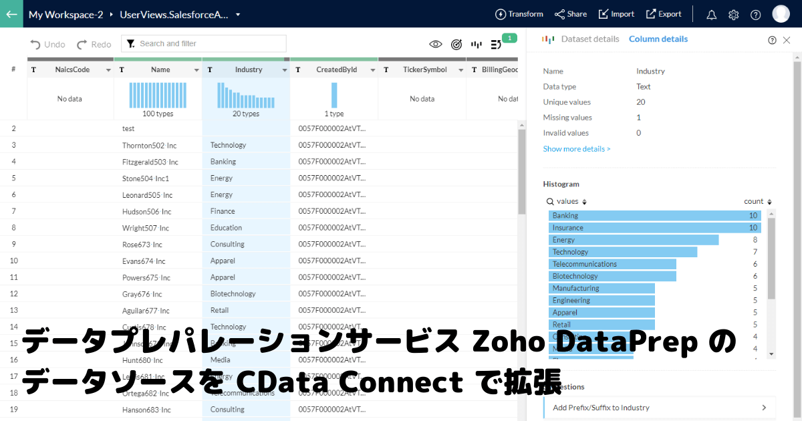
Task: Click the help question mark icon
Action: (755, 14)
